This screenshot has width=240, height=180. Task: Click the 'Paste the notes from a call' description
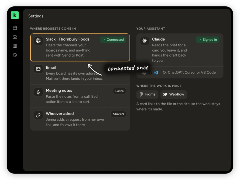[x=72, y=99]
